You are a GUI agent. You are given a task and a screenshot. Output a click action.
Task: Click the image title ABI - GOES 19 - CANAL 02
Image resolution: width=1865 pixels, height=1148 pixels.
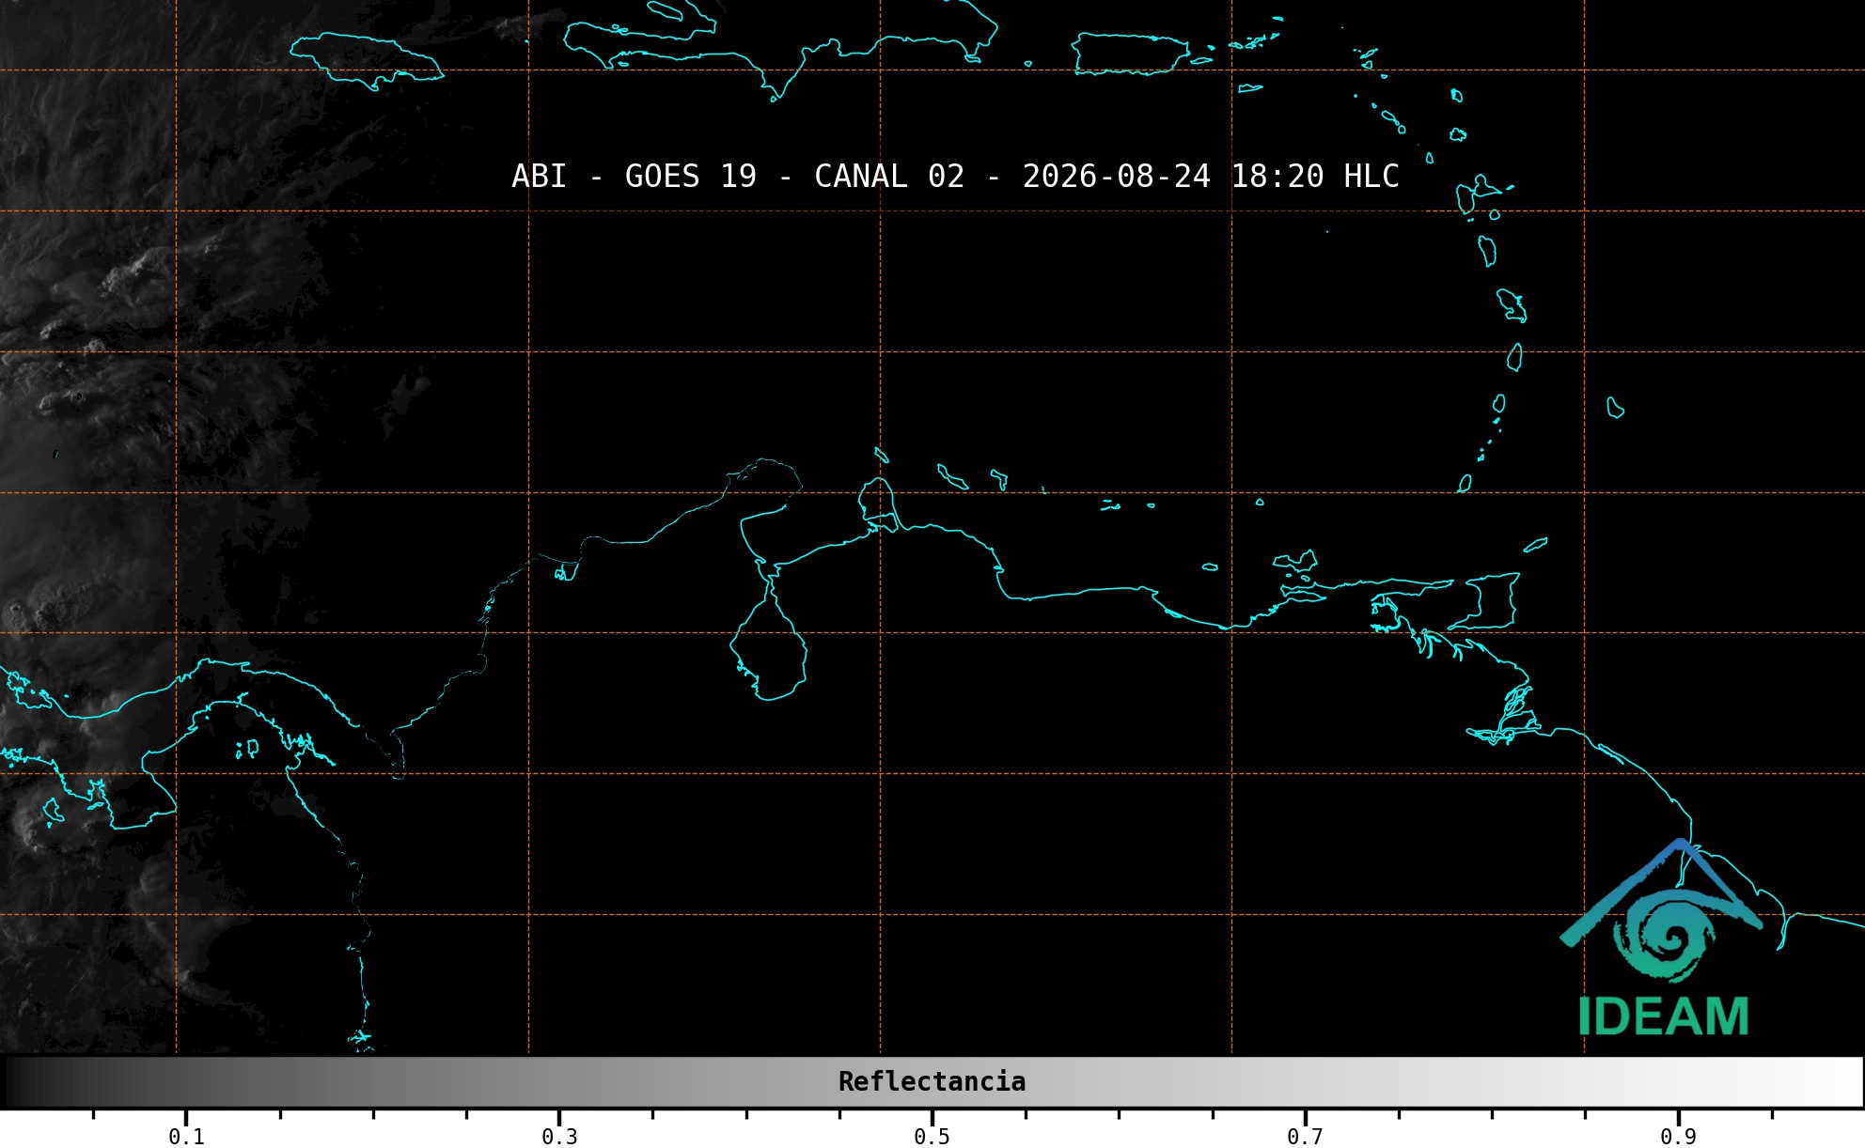coord(955,177)
